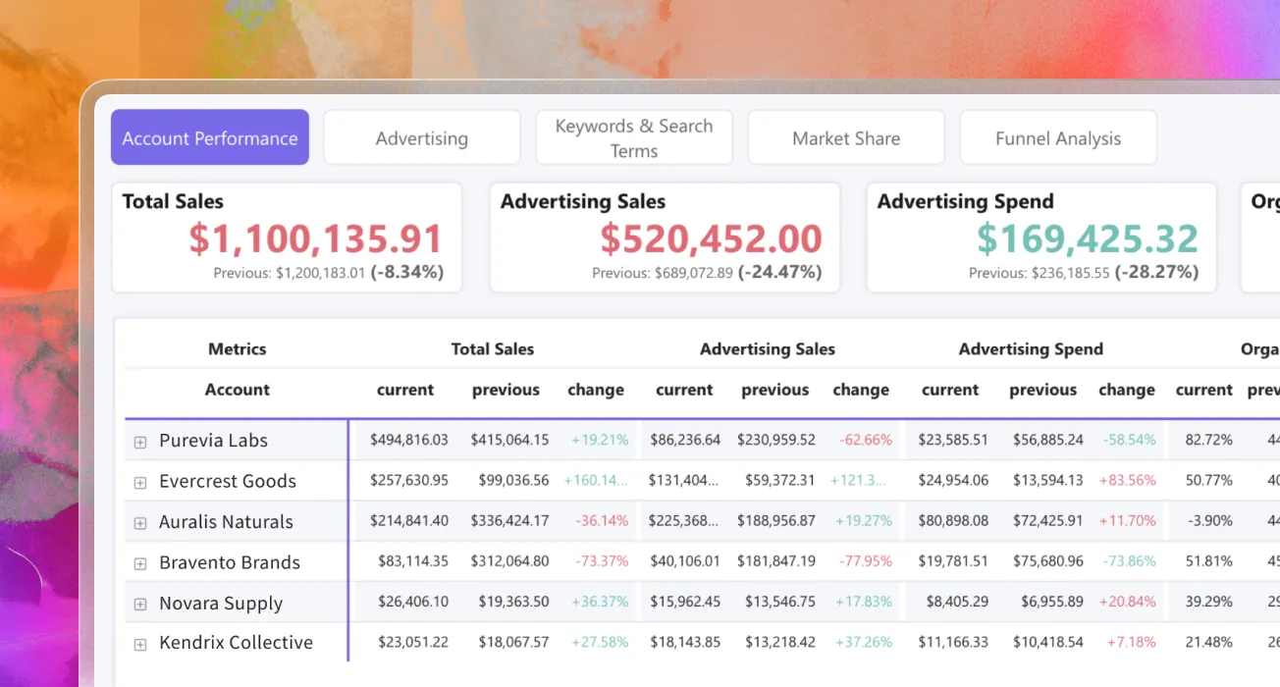Click the $80,898.08 cell
Image resolution: width=1280 pixels, height=687 pixels.
tap(953, 521)
